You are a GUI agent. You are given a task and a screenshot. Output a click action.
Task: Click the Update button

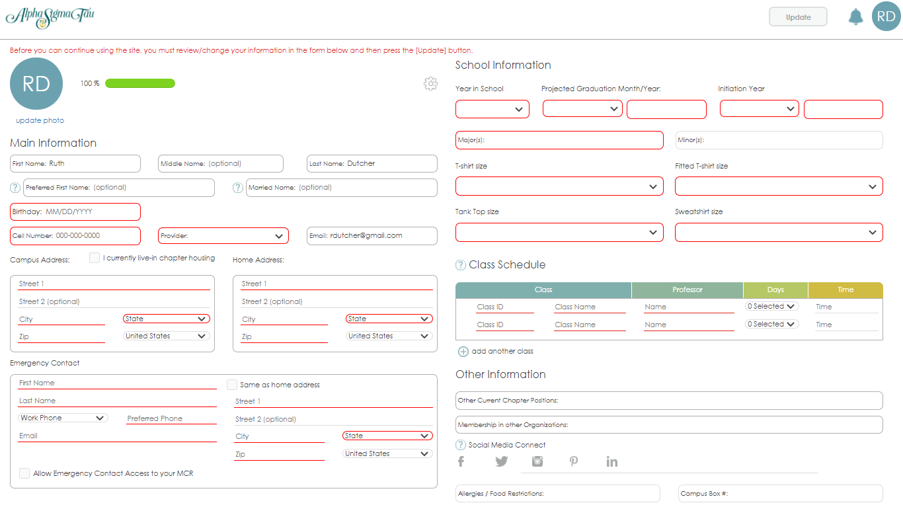798,17
